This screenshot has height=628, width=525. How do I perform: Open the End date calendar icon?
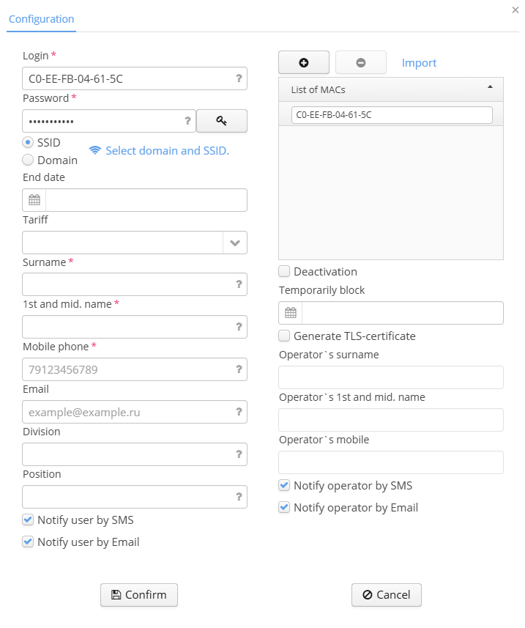click(34, 200)
